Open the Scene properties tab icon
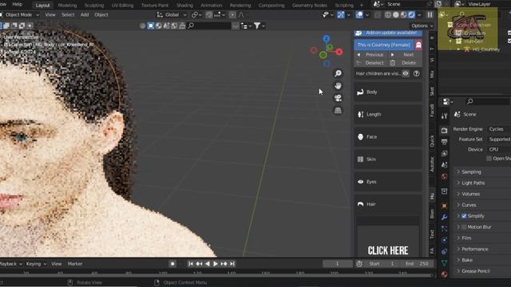 click(444, 165)
